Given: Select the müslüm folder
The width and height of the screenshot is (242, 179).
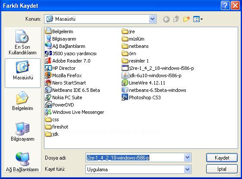Looking at the screenshot, I should 133,39.
